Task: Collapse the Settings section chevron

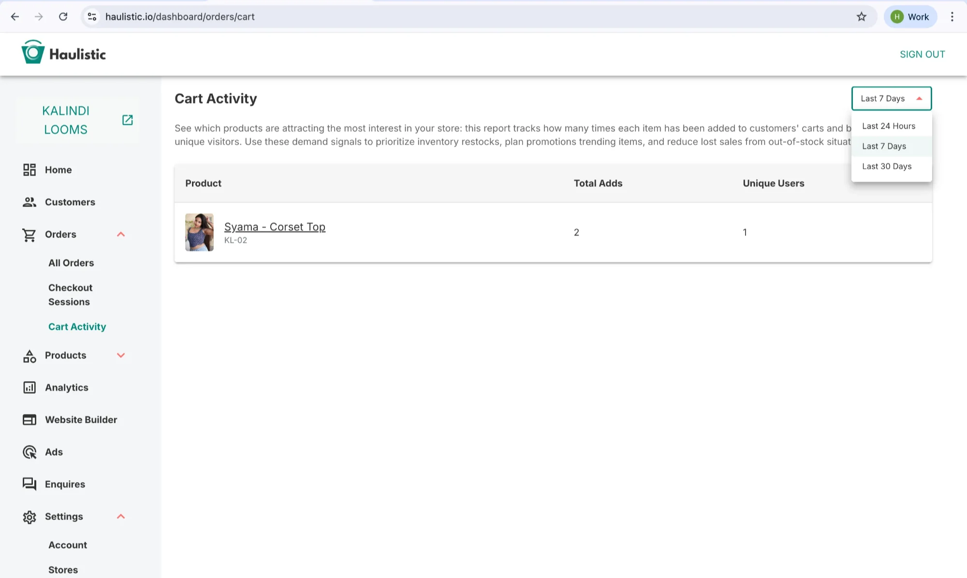Action: click(x=121, y=517)
